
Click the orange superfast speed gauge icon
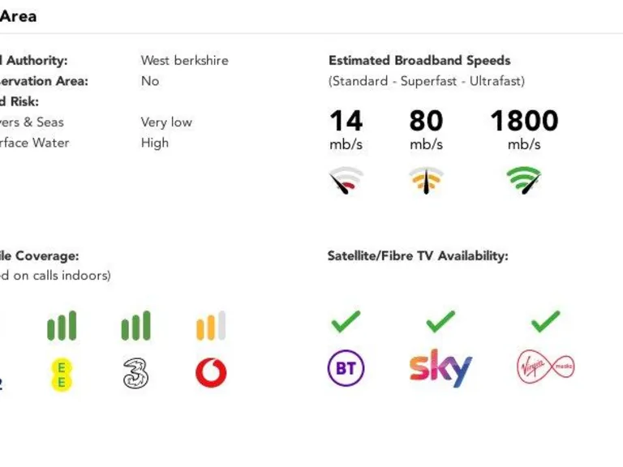click(427, 180)
